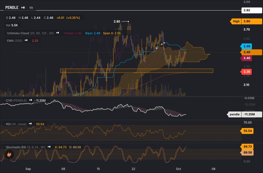The height and width of the screenshot is (173, 263).
Task: Click the icon next to EMA (200)
Action: [26, 41]
